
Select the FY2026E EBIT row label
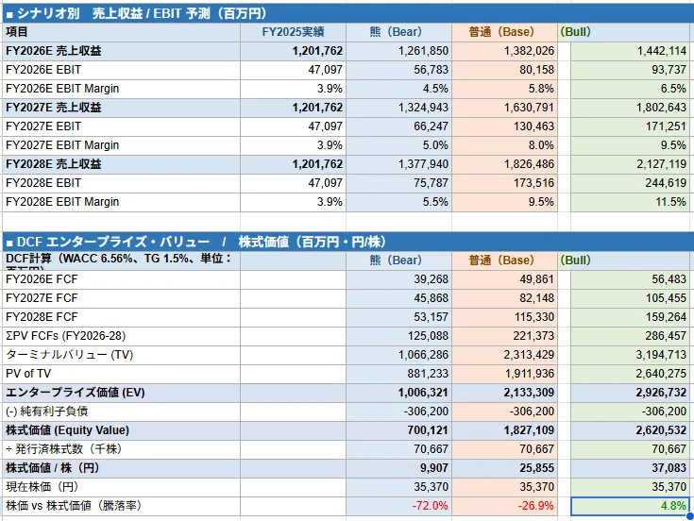click(43, 70)
